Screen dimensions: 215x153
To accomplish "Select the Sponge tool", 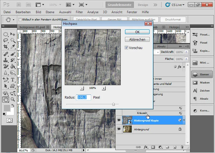I will pyautogui.click(x=13, y=72).
